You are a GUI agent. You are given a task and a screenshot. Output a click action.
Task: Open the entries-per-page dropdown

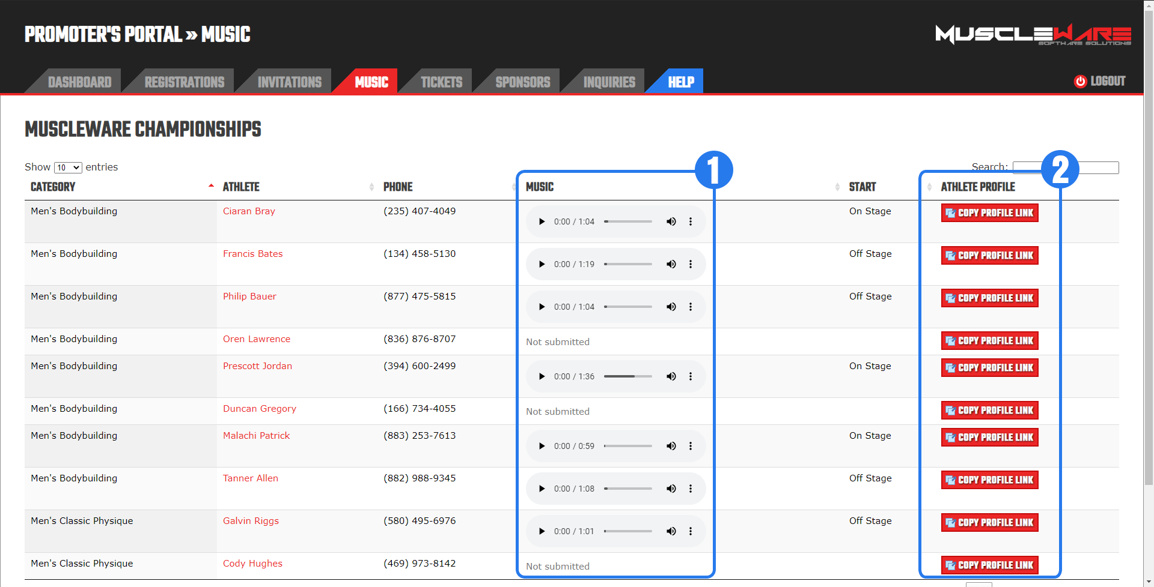point(68,167)
